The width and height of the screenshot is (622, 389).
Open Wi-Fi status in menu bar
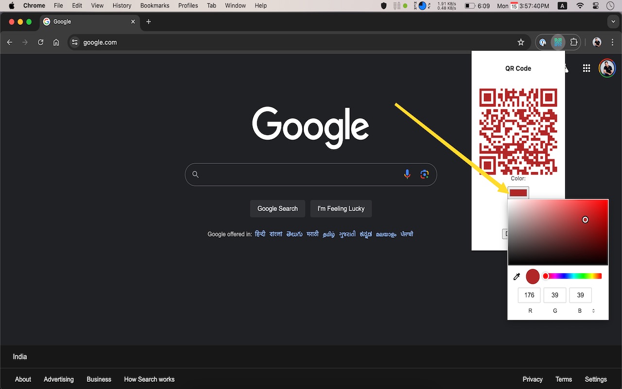coord(580,6)
